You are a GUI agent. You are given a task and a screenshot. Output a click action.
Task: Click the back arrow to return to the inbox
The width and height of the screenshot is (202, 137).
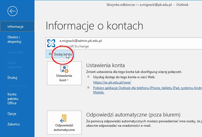click(x=13, y=11)
